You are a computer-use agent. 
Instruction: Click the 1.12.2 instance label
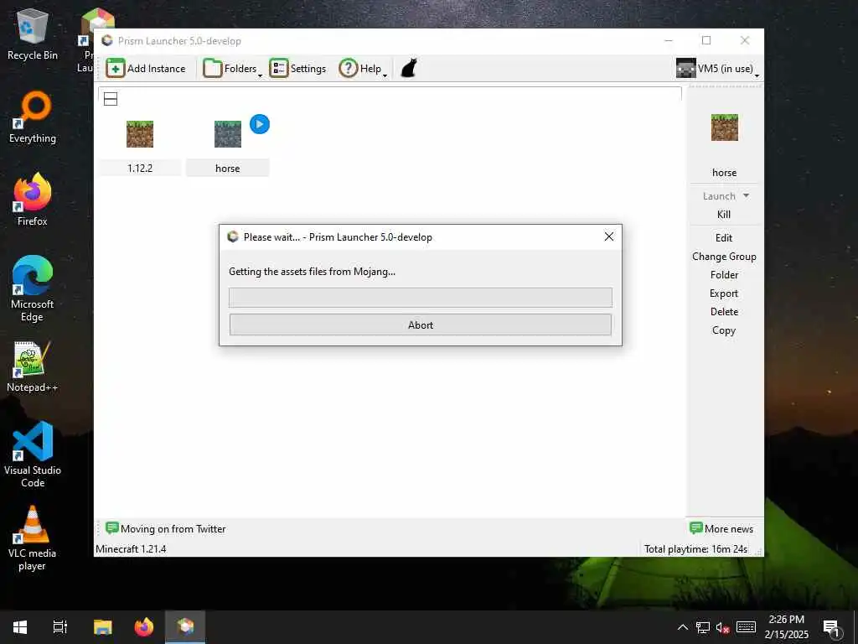140,168
